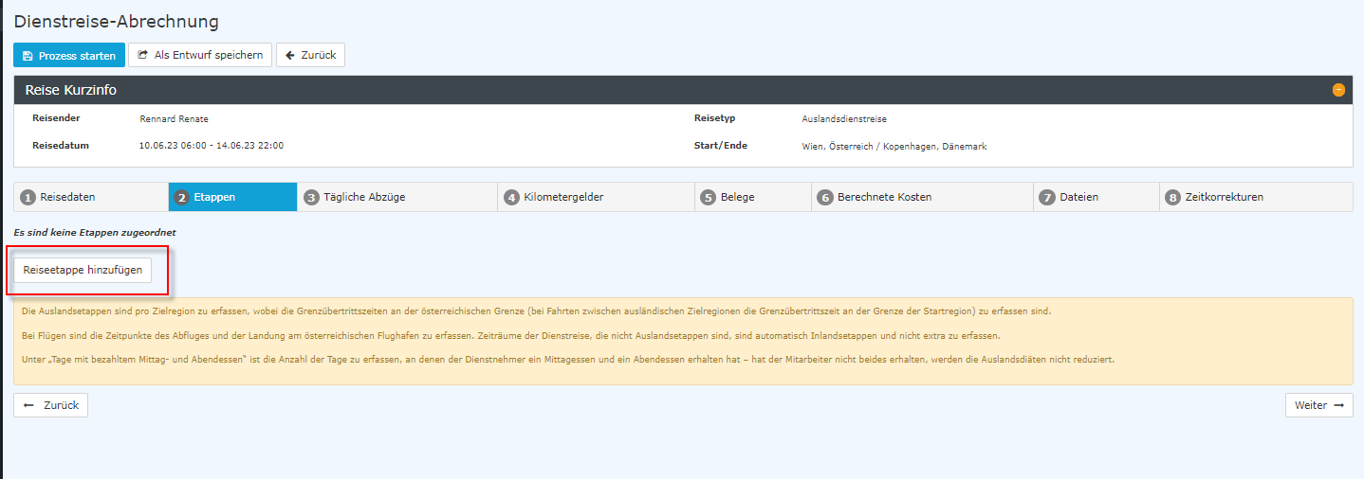Screen dimensions: 1364x479
Task: Click the step 3 number badge
Action: [x=311, y=198]
